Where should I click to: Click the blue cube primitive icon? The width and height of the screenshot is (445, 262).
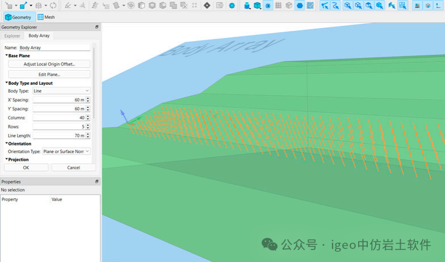(x=257, y=6)
